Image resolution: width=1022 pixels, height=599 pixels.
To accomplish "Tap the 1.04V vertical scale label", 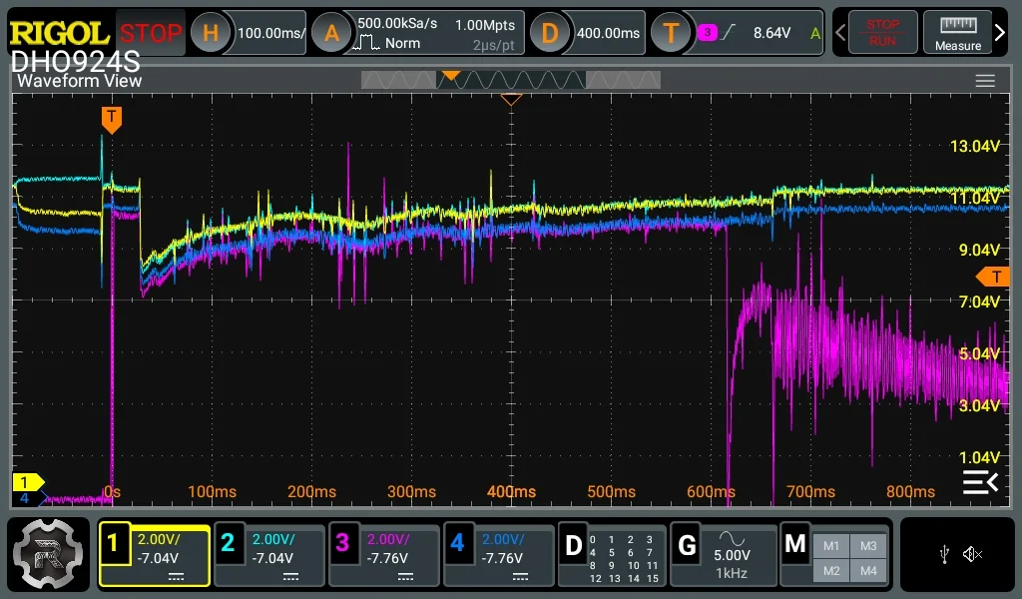I will pos(979,457).
